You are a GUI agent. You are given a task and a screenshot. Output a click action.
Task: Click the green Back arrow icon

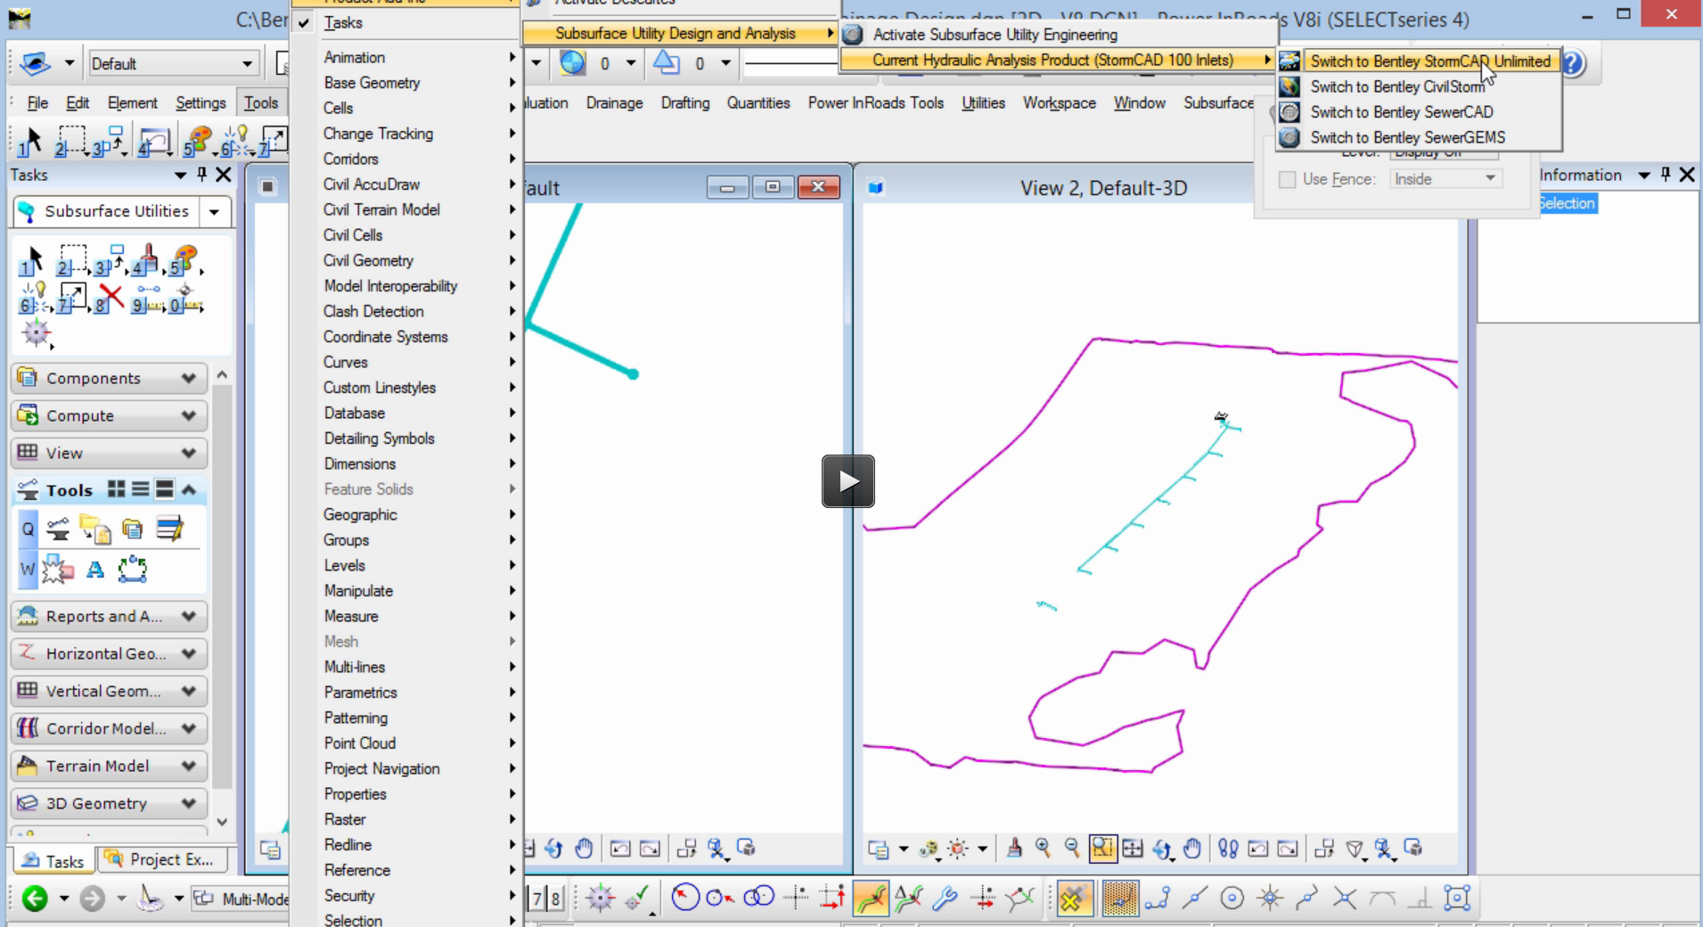click(x=35, y=898)
